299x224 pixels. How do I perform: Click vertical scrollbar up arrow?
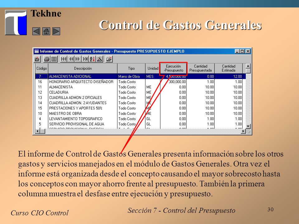[248, 66]
